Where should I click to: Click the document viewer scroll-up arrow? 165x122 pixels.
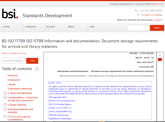[x=160, y=55]
